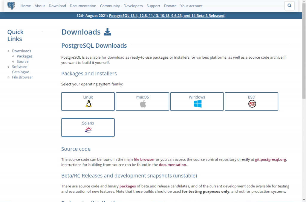Choose the BSD label text
The image size is (306, 202).
click(251, 97)
